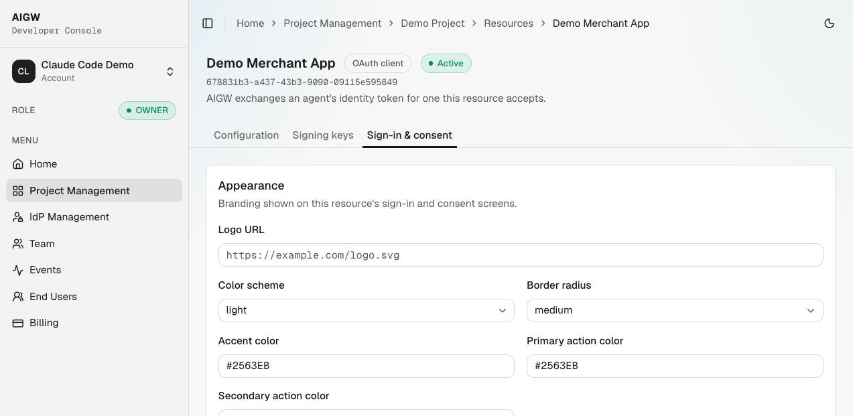
Task: Open Team menu item
Action: [94, 244]
